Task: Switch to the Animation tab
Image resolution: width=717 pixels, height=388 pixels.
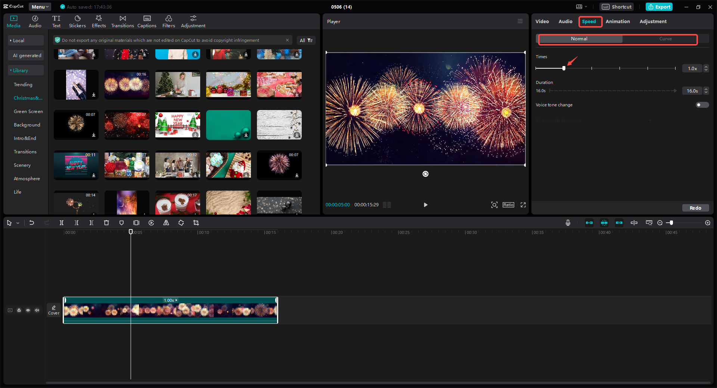Action: (x=618, y=22)
